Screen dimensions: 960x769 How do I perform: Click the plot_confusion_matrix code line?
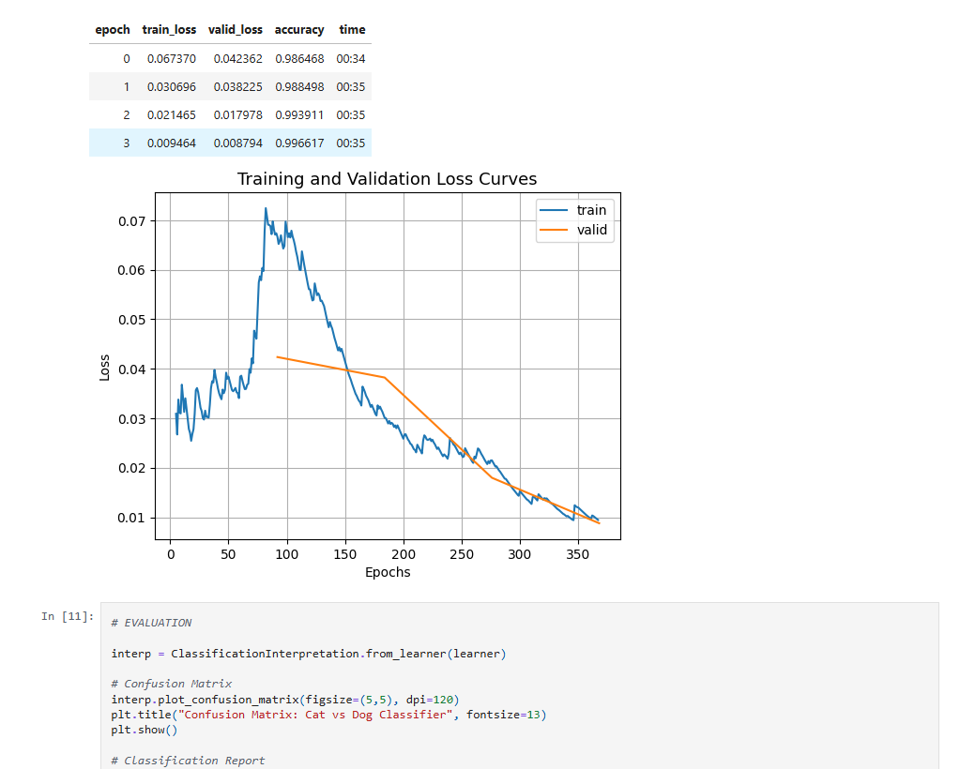point(284,700)
